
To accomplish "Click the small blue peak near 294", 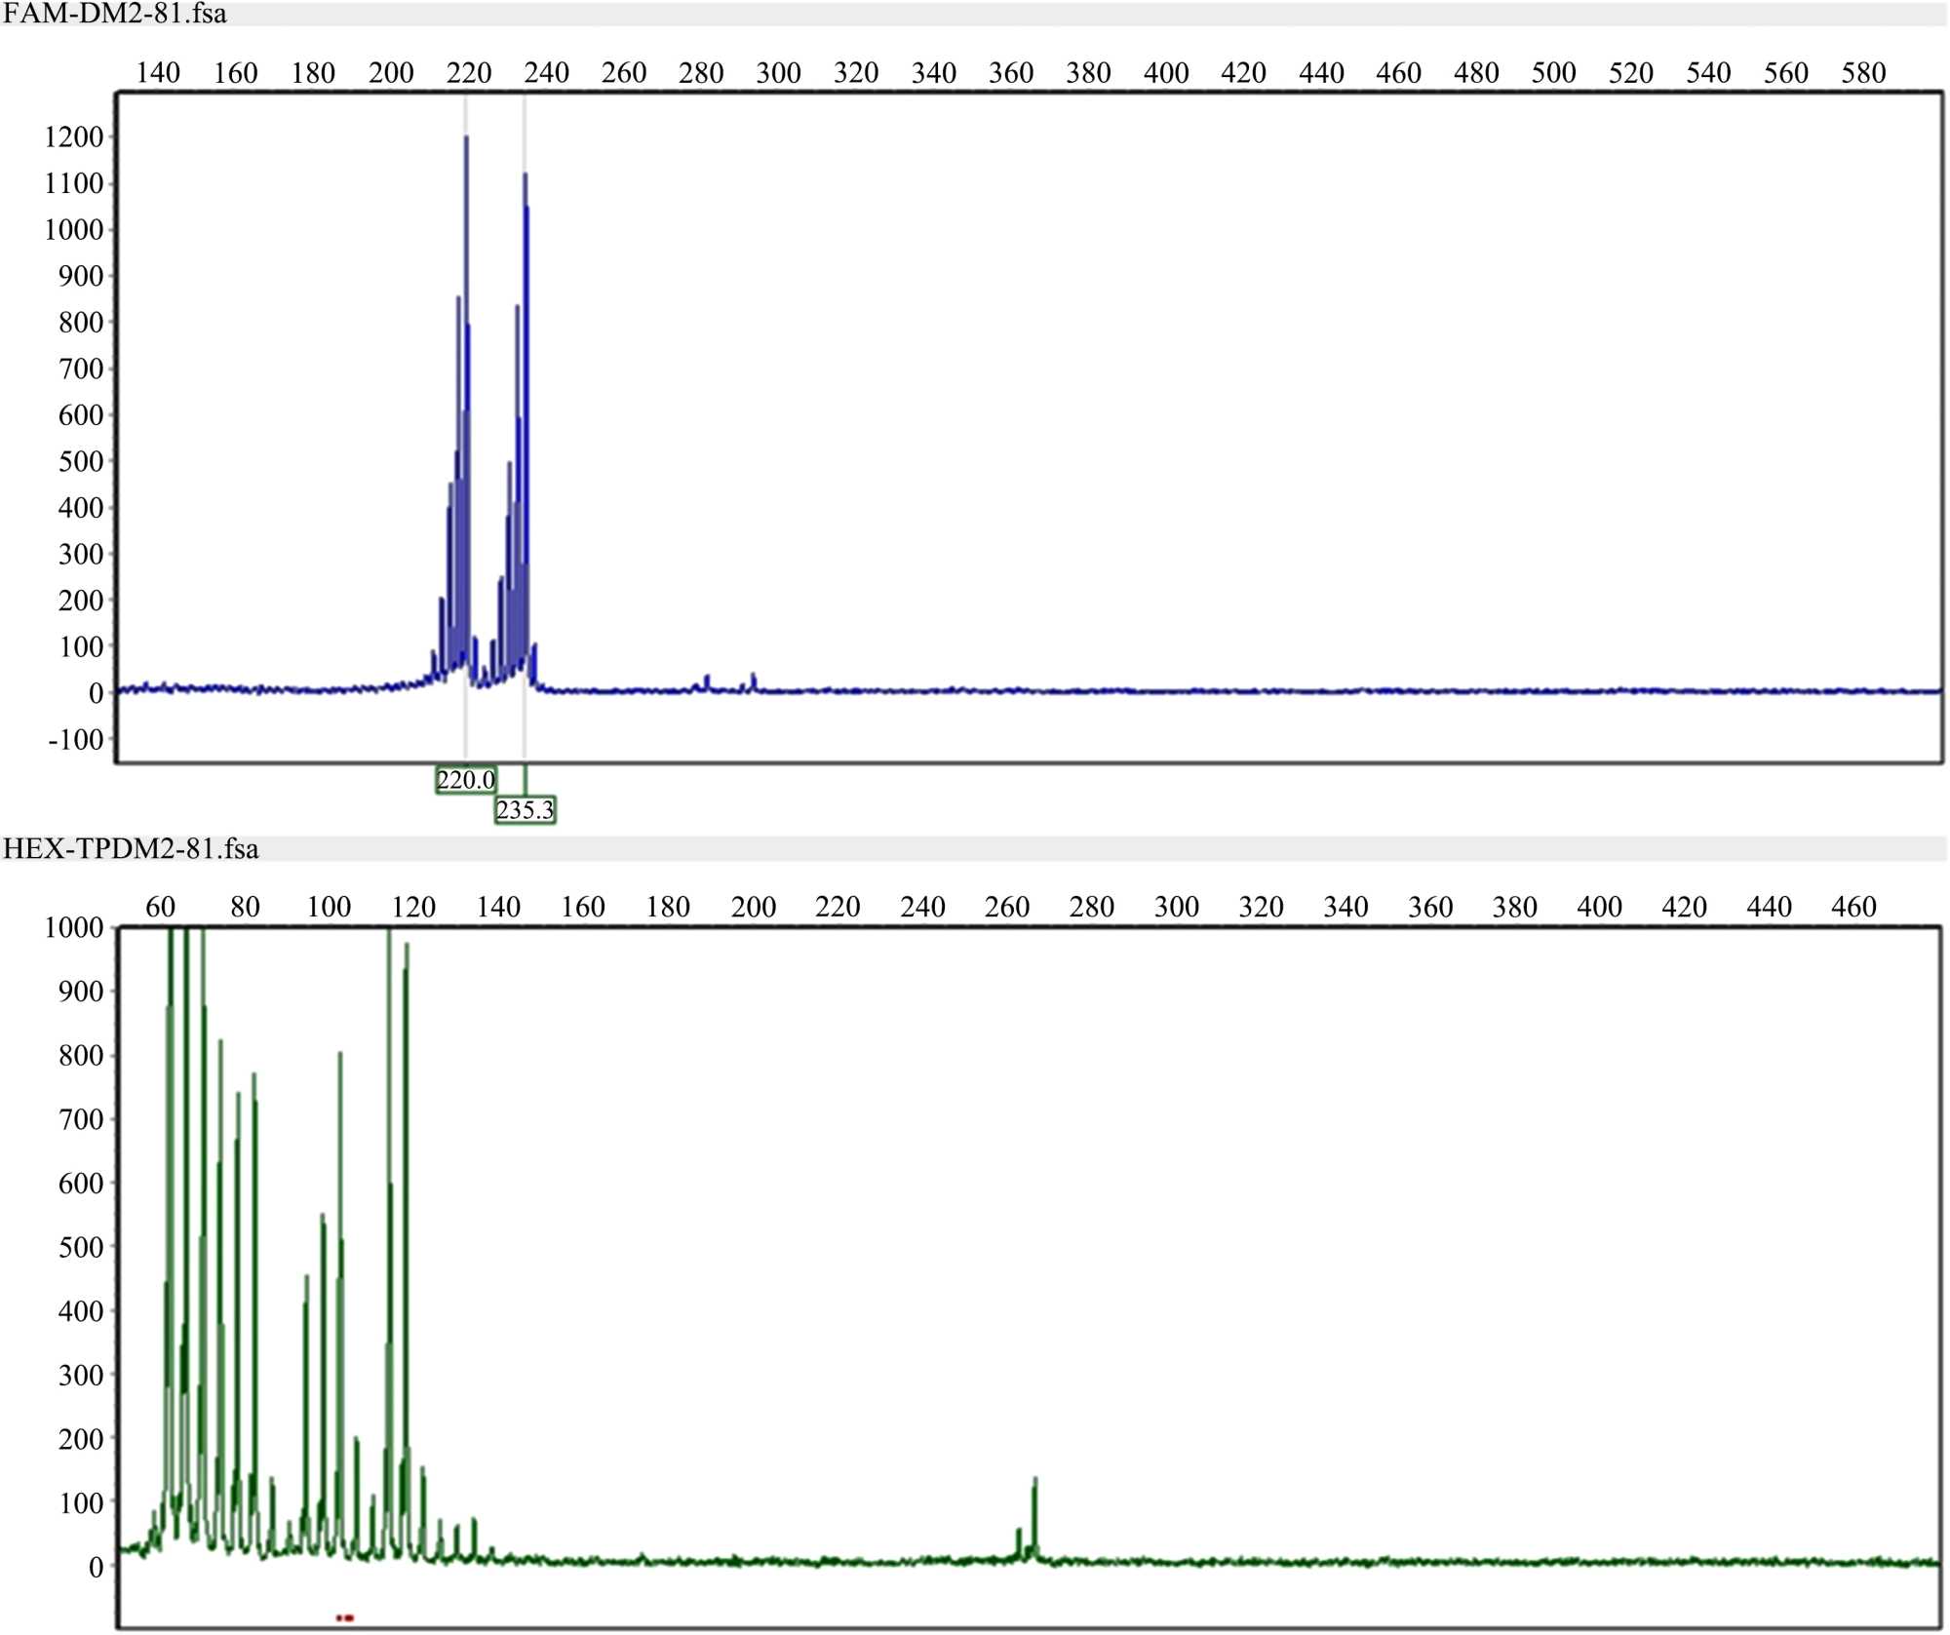I will [753, 681].
